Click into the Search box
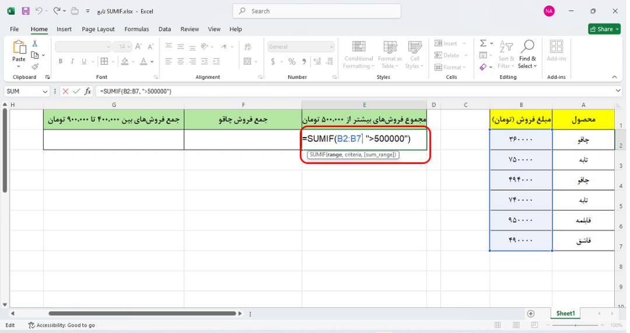 point(317,11)
